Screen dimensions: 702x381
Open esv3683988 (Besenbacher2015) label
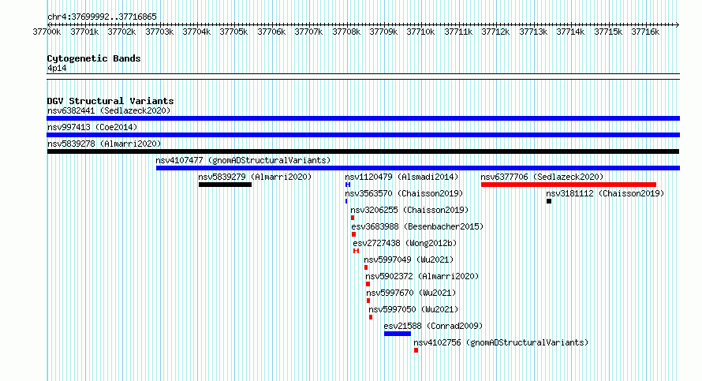tap(417, 226)
